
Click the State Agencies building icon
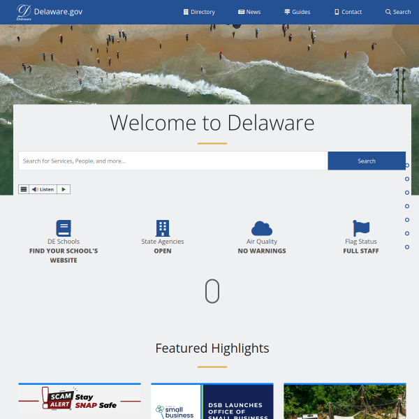pyautogui.click(x=163, y=228)
